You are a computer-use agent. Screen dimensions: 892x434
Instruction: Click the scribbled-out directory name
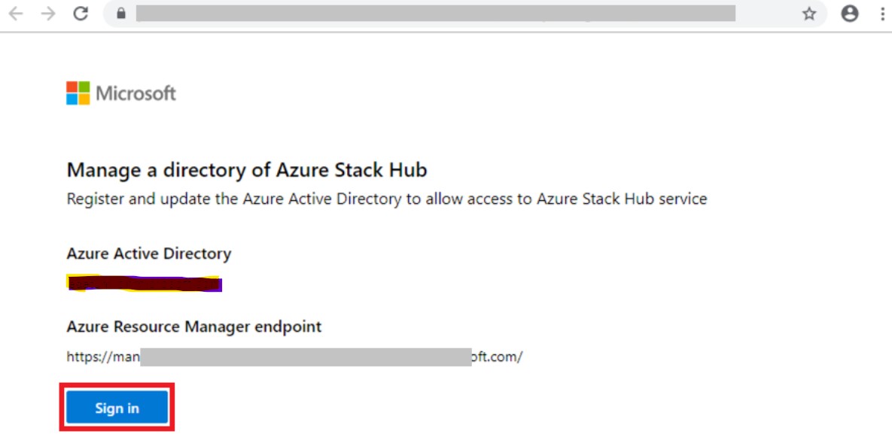[144, 284]
